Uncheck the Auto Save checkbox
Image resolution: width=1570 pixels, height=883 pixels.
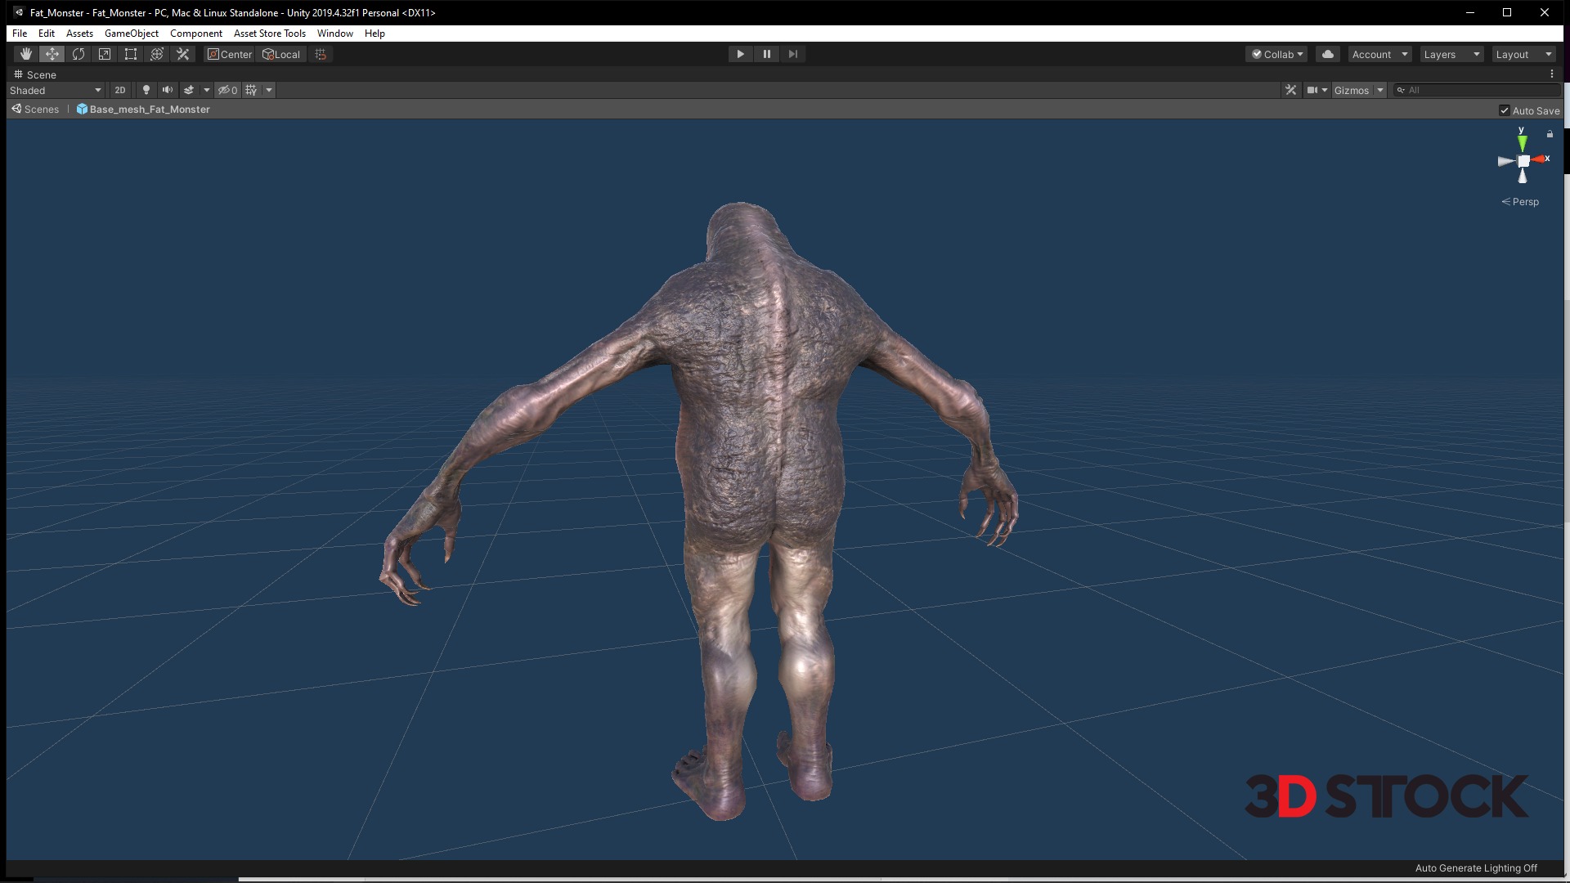1504,110
